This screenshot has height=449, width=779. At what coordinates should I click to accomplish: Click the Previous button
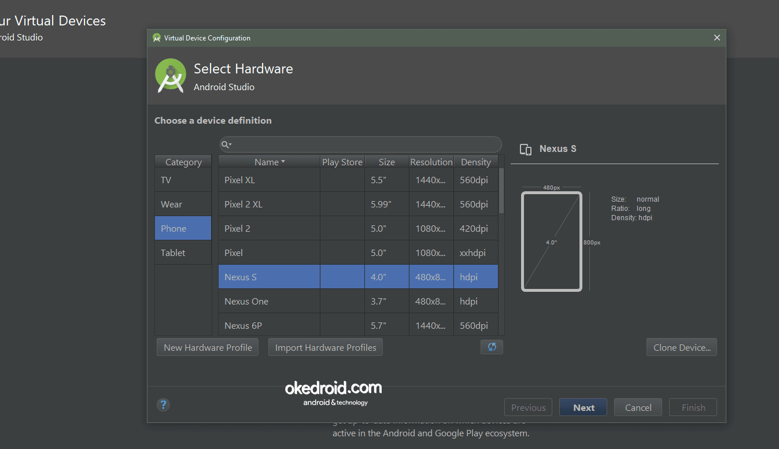(x=529, y=407)
